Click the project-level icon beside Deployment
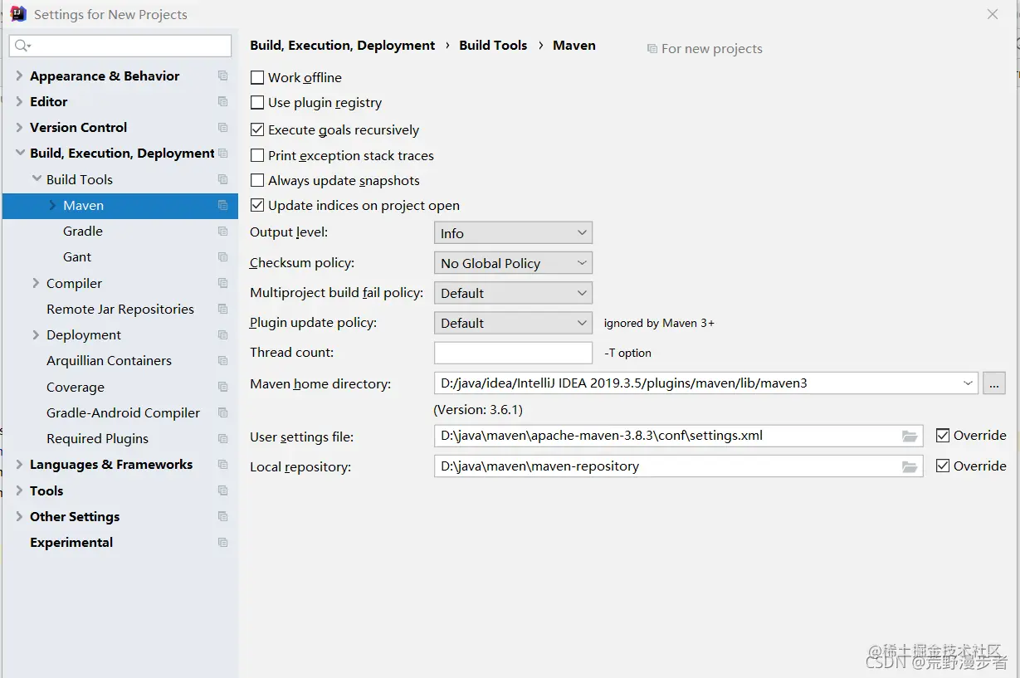1020x678 pixels. (222, 334)
